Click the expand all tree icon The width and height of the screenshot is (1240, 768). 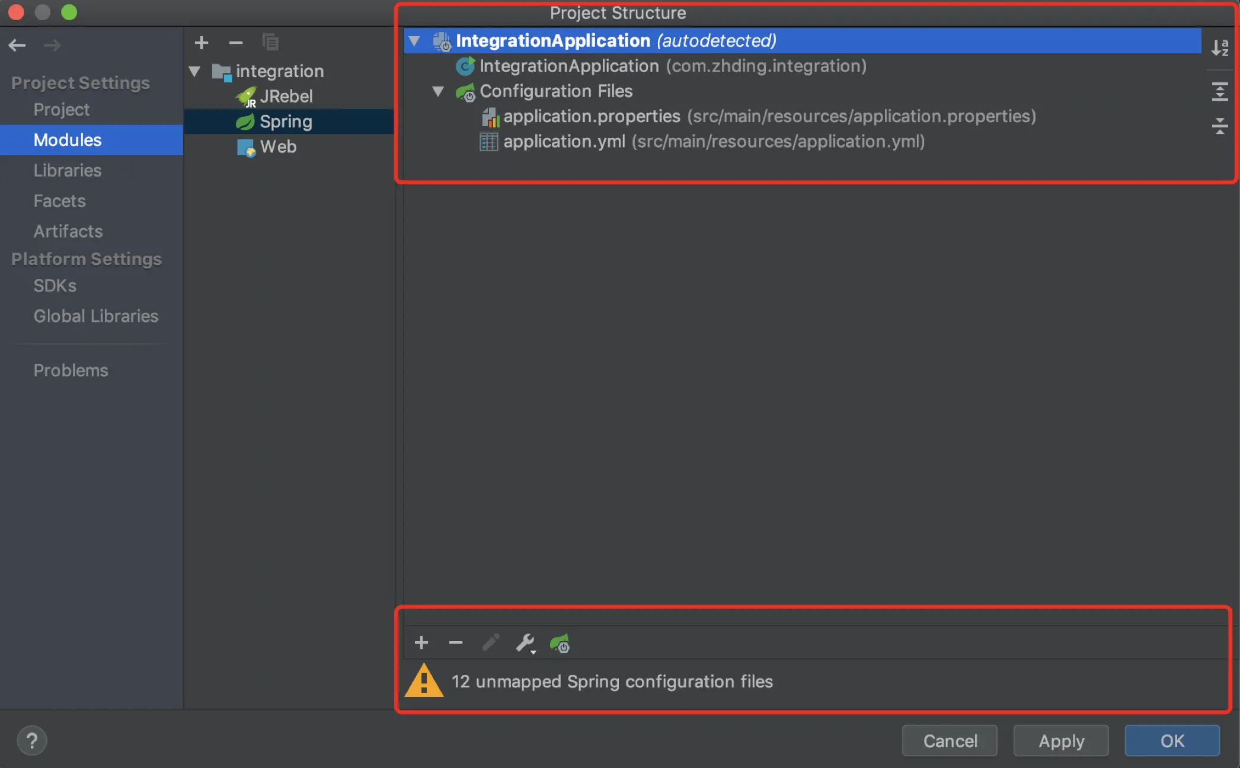pos(1219,92)
